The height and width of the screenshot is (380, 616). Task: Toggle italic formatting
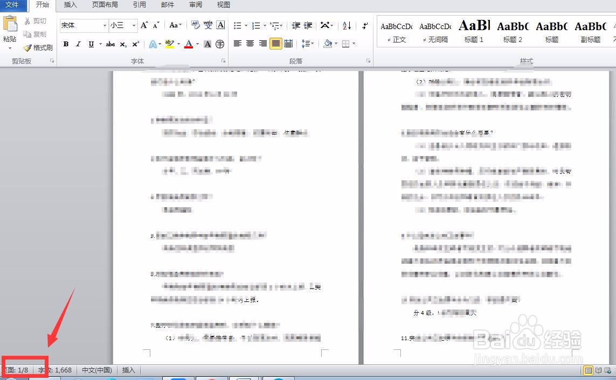tap(78, 44)
